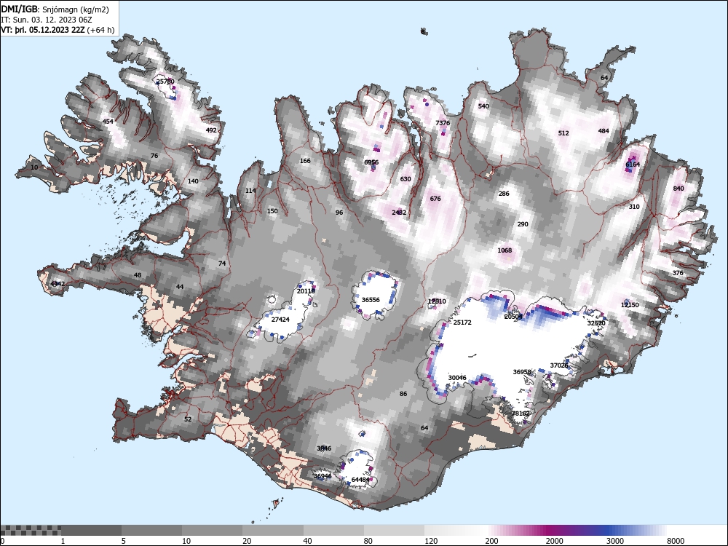
Task: Click the map value 52 on Reykjanes
Action: coord(188,419)
